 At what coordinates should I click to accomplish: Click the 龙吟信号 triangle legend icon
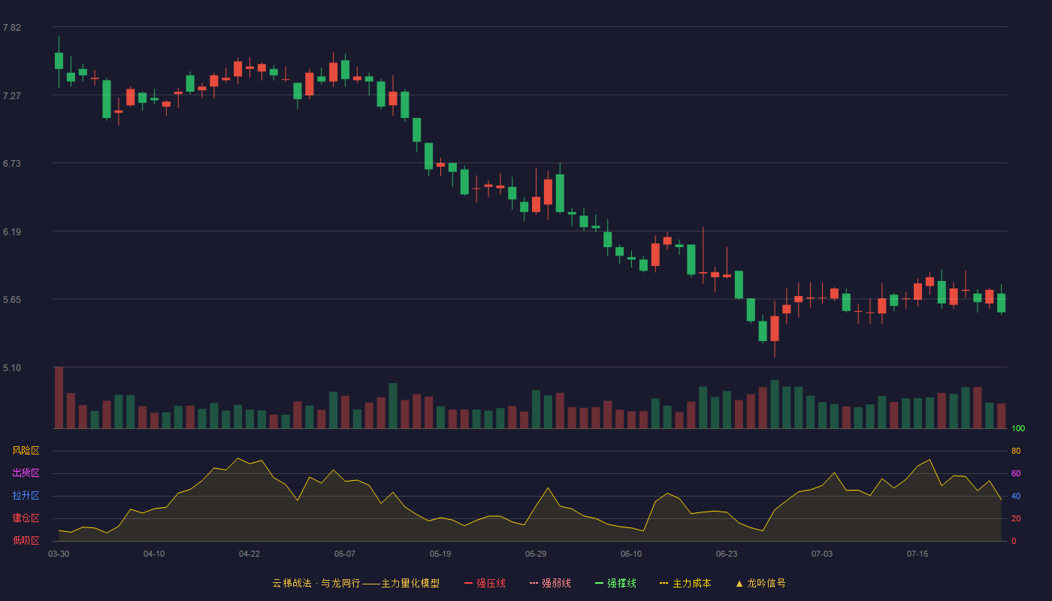click(x=739, y=583)
